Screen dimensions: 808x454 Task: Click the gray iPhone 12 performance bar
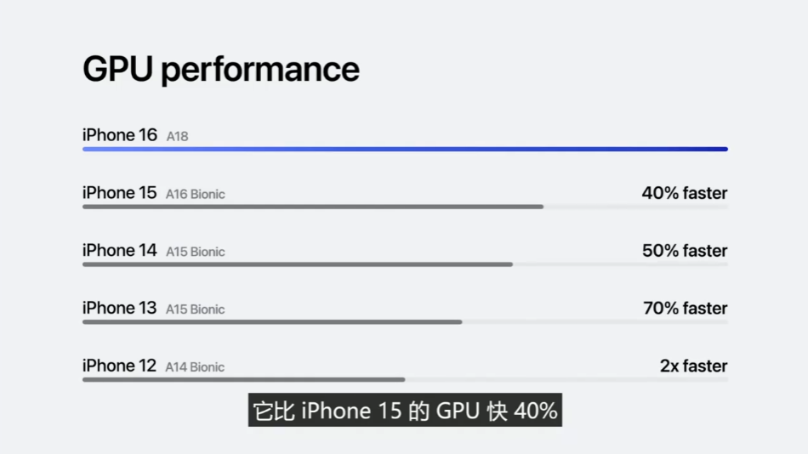tap(243, 379)
